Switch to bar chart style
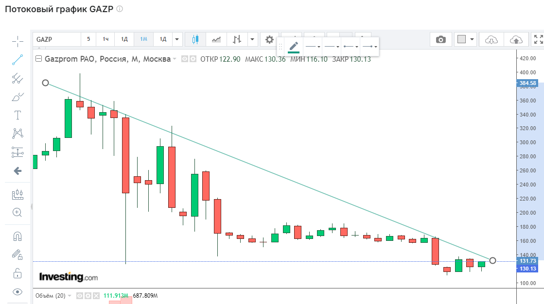The image size is (544, 304). click(x=237, y=39)
